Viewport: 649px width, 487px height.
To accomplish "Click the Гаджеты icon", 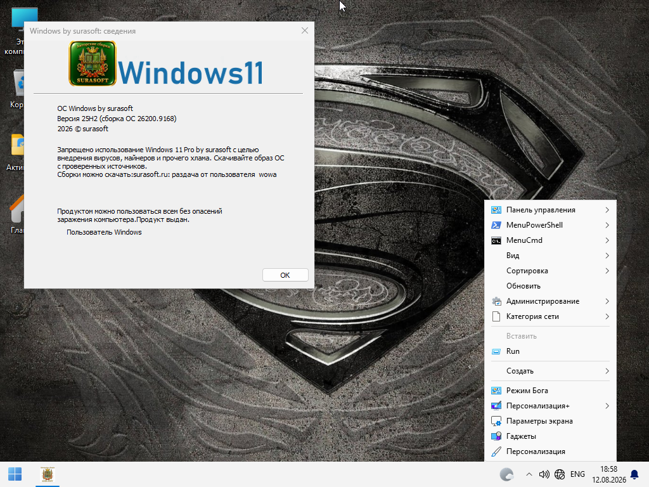I will pos(496,436).
